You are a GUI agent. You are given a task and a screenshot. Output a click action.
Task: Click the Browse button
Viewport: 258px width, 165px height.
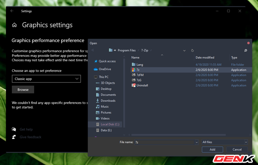(23, 90)
